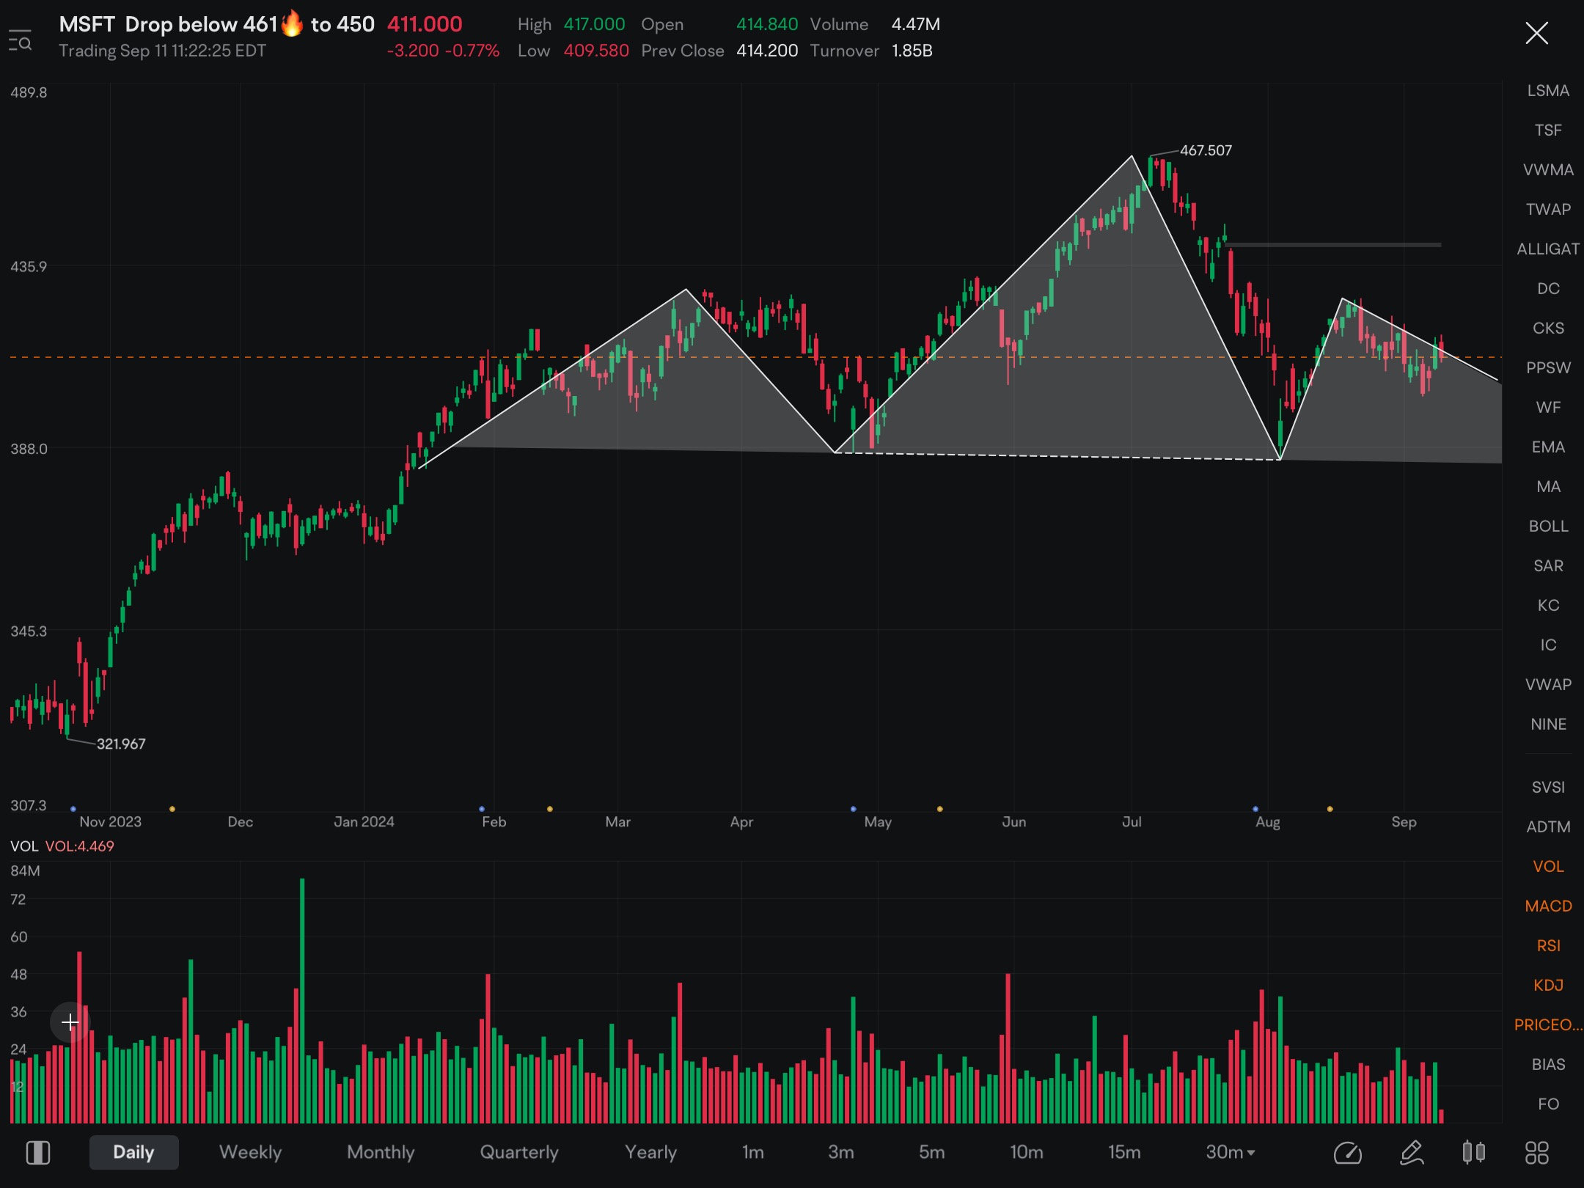The image size is (1584, 1188).
Task: Select the Daily timeframe tab
Action: (x=133, y=1152)
